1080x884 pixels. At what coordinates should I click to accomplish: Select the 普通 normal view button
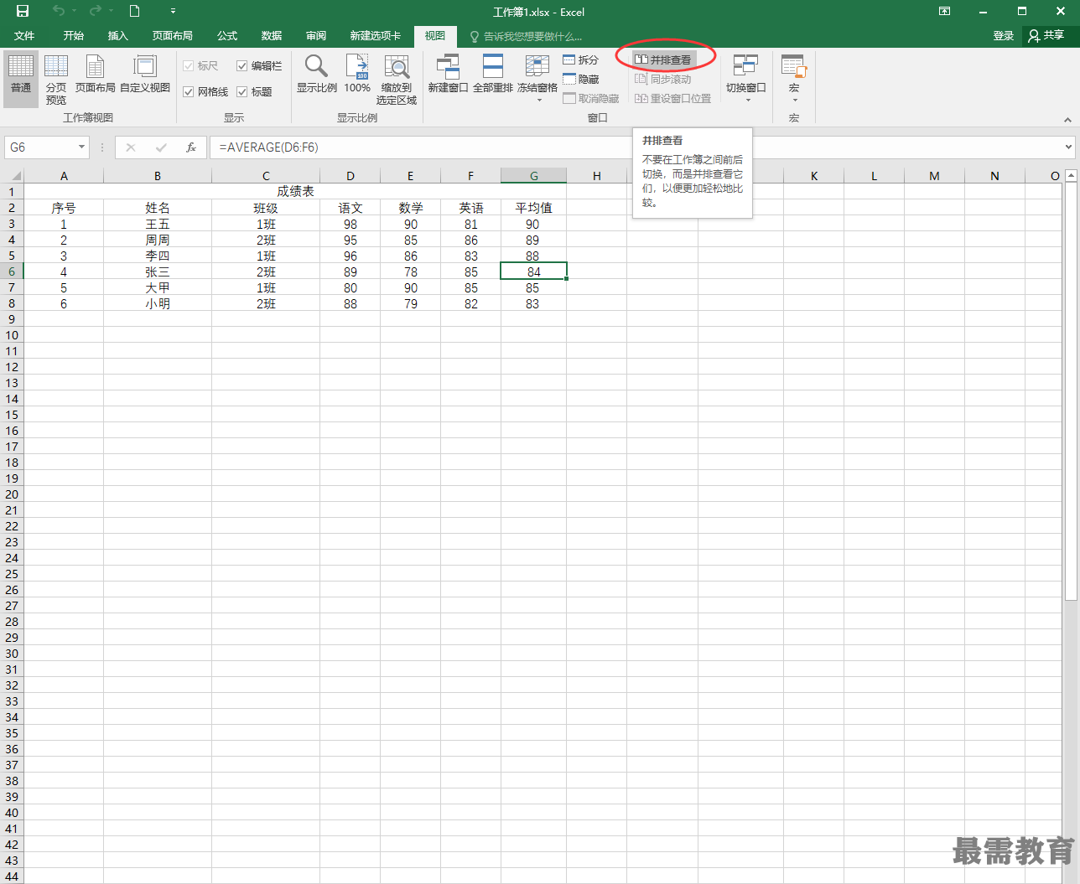pos(21,79)
